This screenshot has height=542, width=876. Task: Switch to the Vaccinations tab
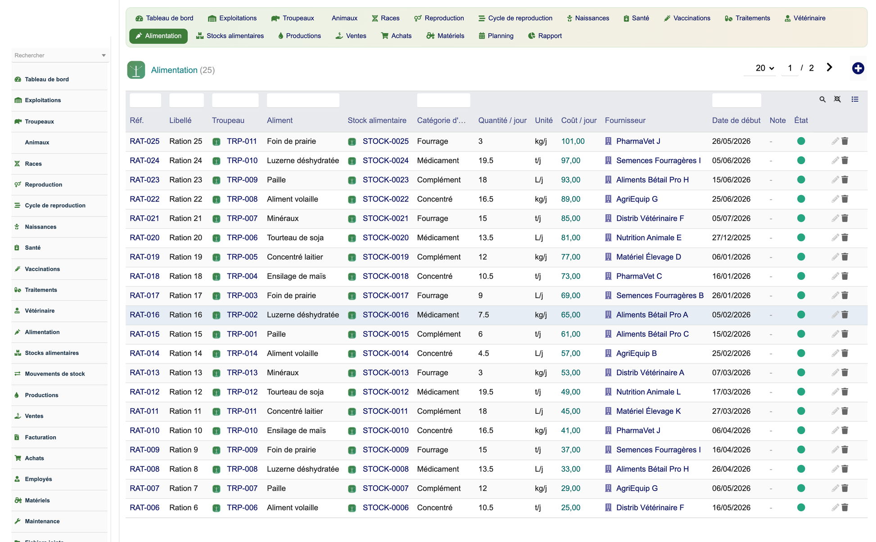coord(687,18)
